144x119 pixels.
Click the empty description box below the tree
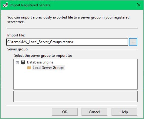click(75, 97)
